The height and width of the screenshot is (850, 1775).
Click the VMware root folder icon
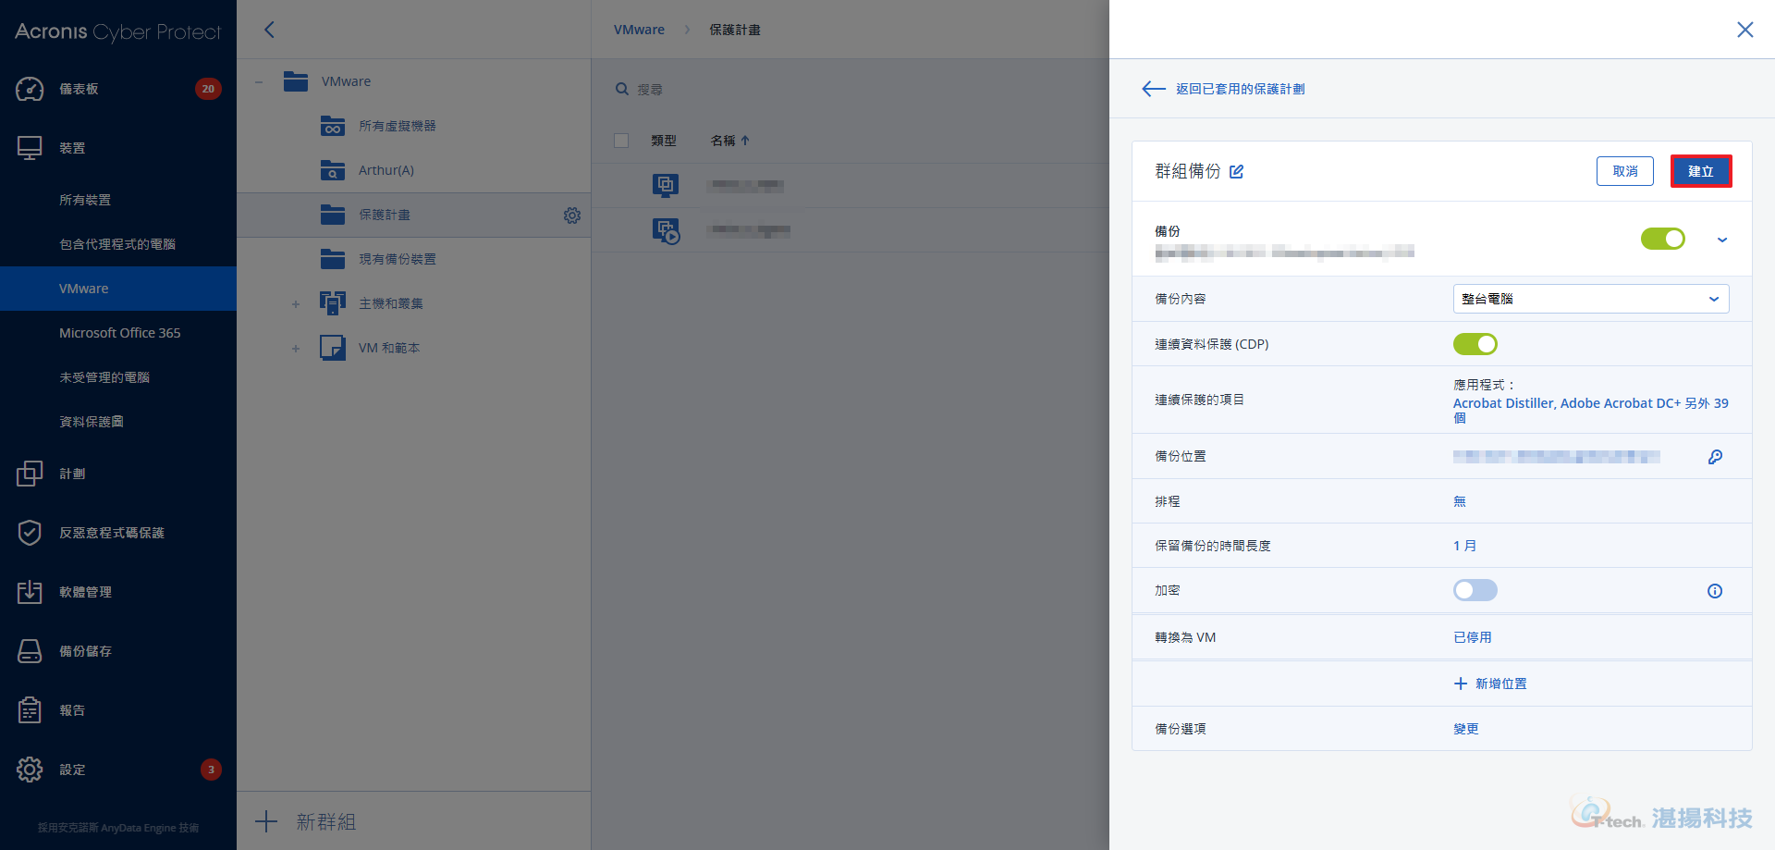(296, 81)
